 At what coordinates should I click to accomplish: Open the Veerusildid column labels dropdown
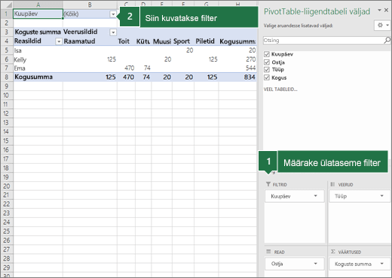tap(113, 32)
